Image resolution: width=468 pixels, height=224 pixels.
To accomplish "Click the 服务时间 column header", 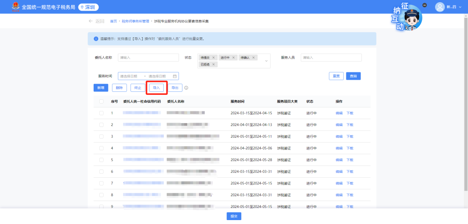I will click(237, 101).
